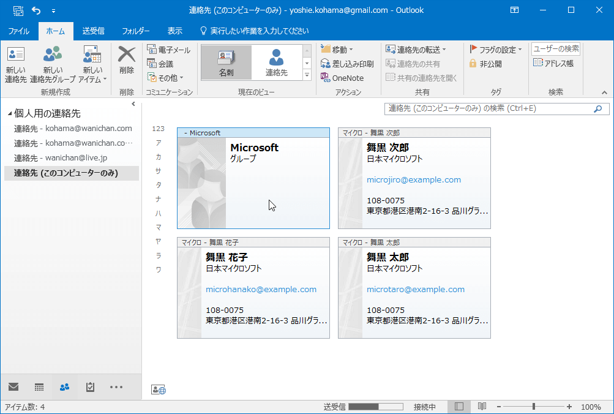
Task: Select the Microsoft group card
Action: [253, 178]
